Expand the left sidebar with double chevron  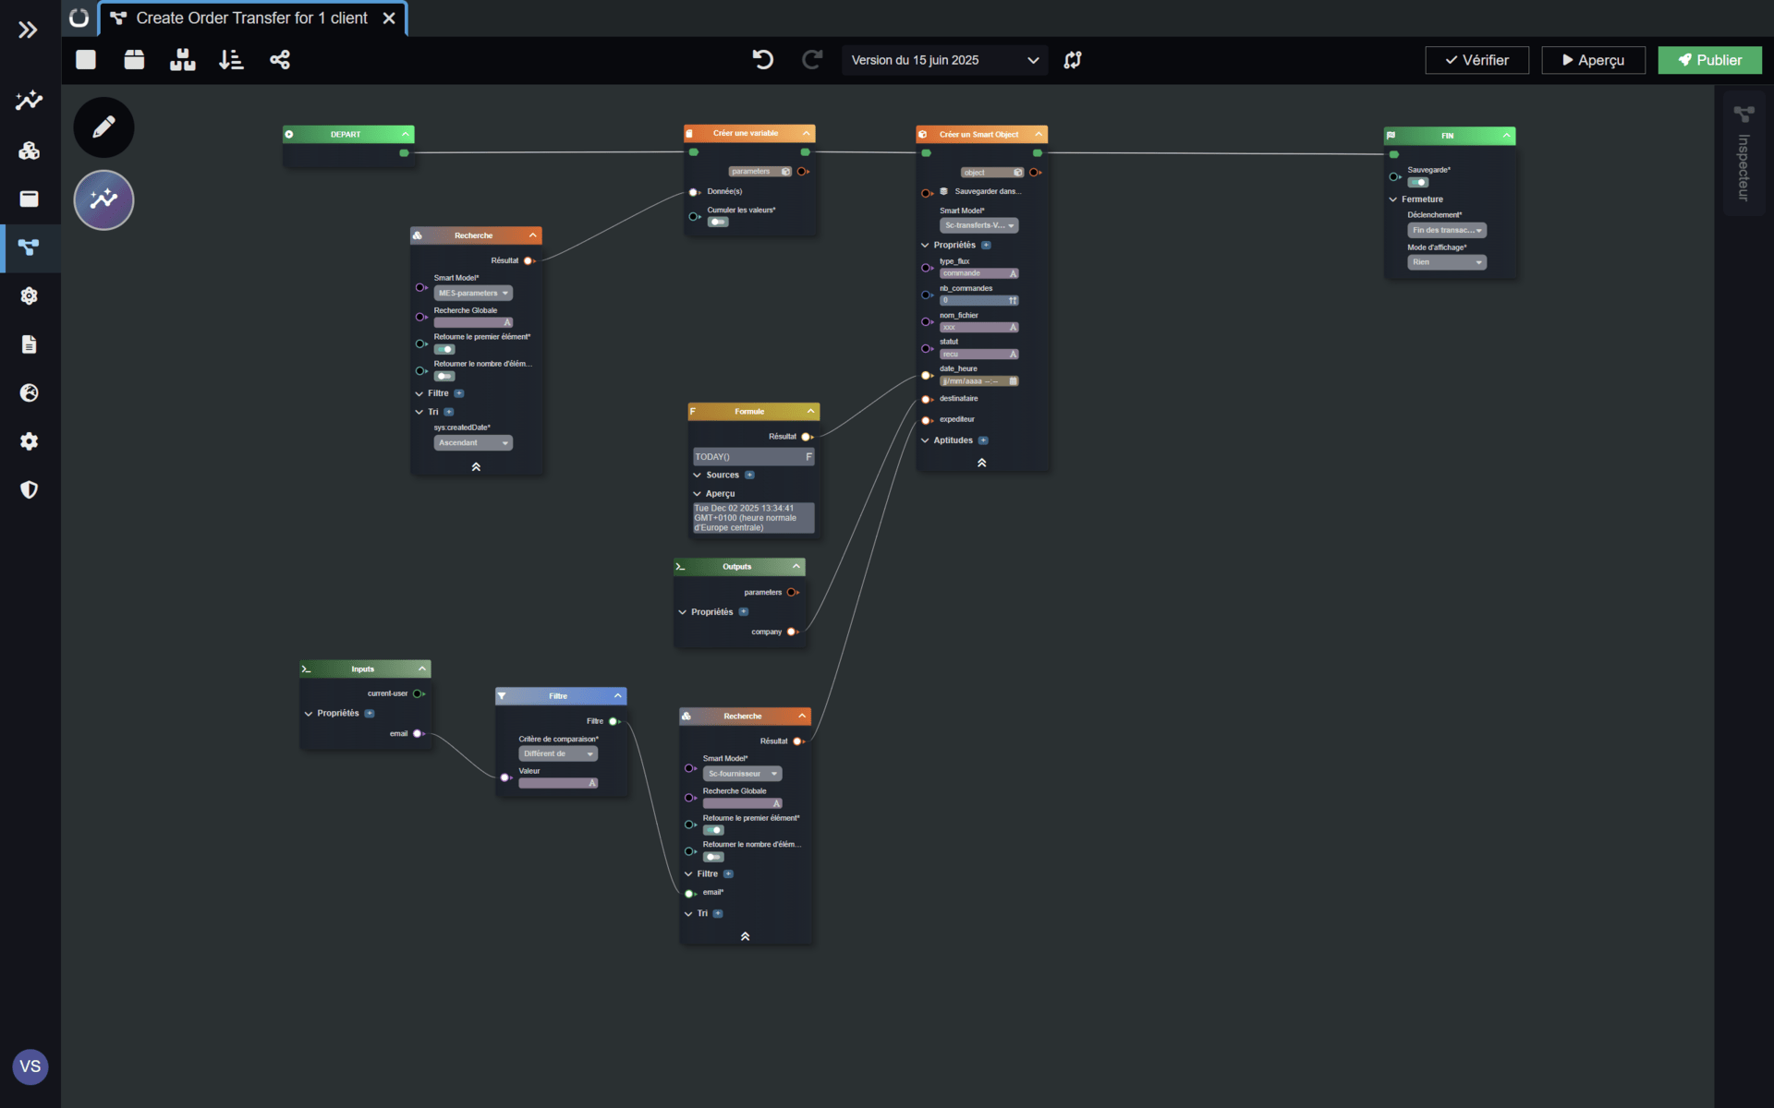pyautogui.click(x=28, y=30)
